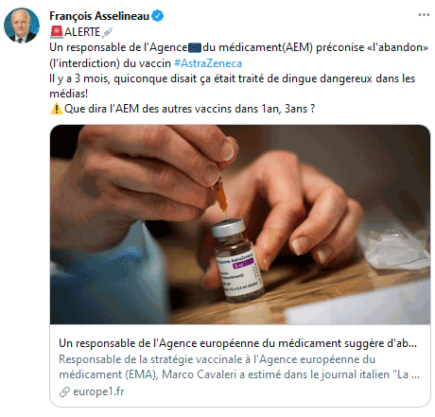
Task: Open the article headline about Agence européenne
Action: click(x=237, y=343)
